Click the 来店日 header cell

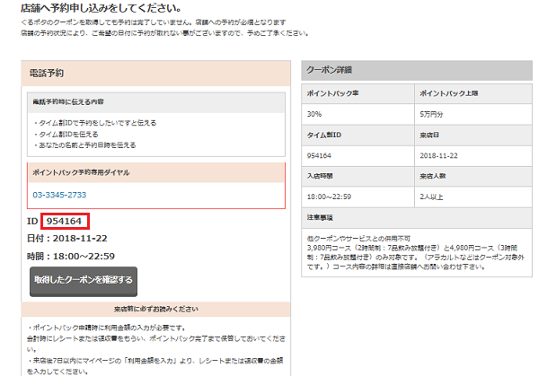(x=473, y=136)
